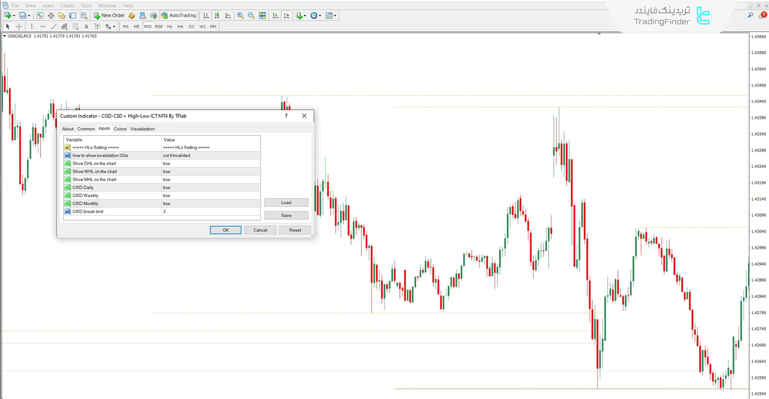769x399 pixels.
Task: Select the Crosshair tool
Action: coord(19,26)
